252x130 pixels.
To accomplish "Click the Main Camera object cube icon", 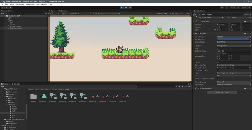I will click(x=195, y=15).
